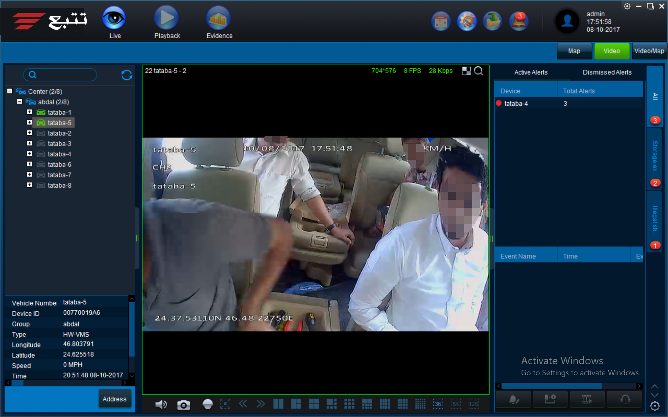Viewport: 668px width, 417px height.
Task: Click the alarm bell icon with badge 3
Action: [x=518, y=22]
